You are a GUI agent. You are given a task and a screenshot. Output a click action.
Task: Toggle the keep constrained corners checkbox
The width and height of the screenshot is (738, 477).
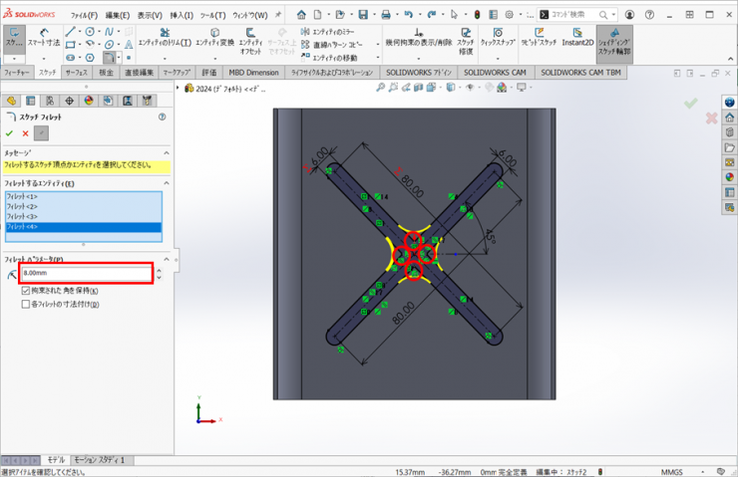point(26,291)
